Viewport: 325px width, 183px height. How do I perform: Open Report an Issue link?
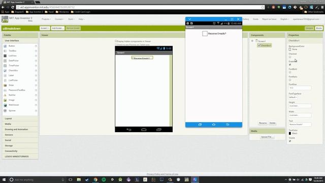(x=269, y=19)
